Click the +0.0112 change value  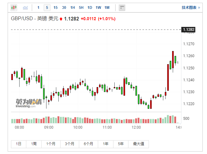click(x=88, y=19)
